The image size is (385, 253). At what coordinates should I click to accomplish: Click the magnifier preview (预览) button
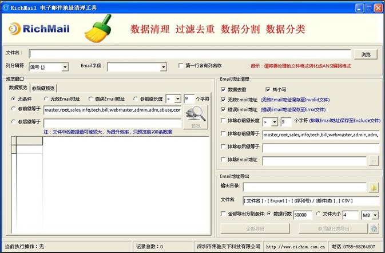click(196, 117)
